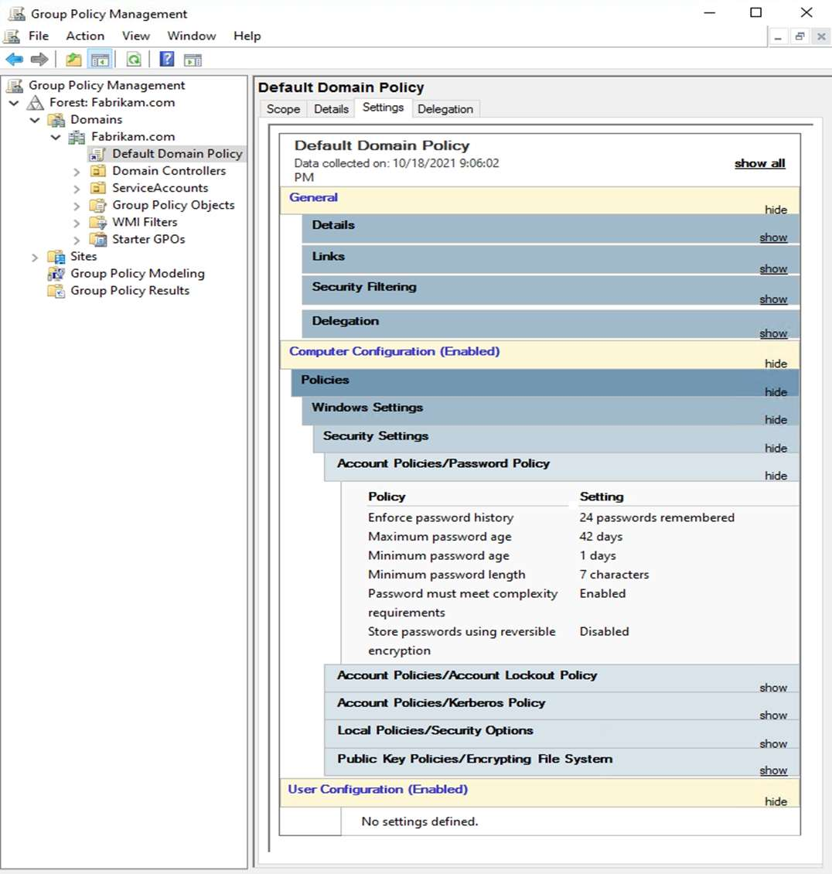This screenshot has width=832, height=874.
Task: Click the WMI Filters folder icon
Action: click(x=97, y=223)
